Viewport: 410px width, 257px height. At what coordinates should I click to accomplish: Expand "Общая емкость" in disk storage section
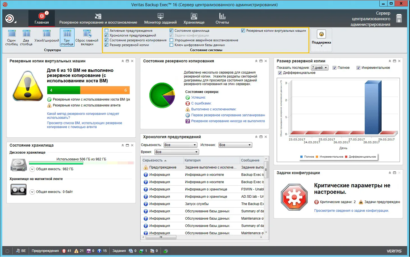[32, 169]
